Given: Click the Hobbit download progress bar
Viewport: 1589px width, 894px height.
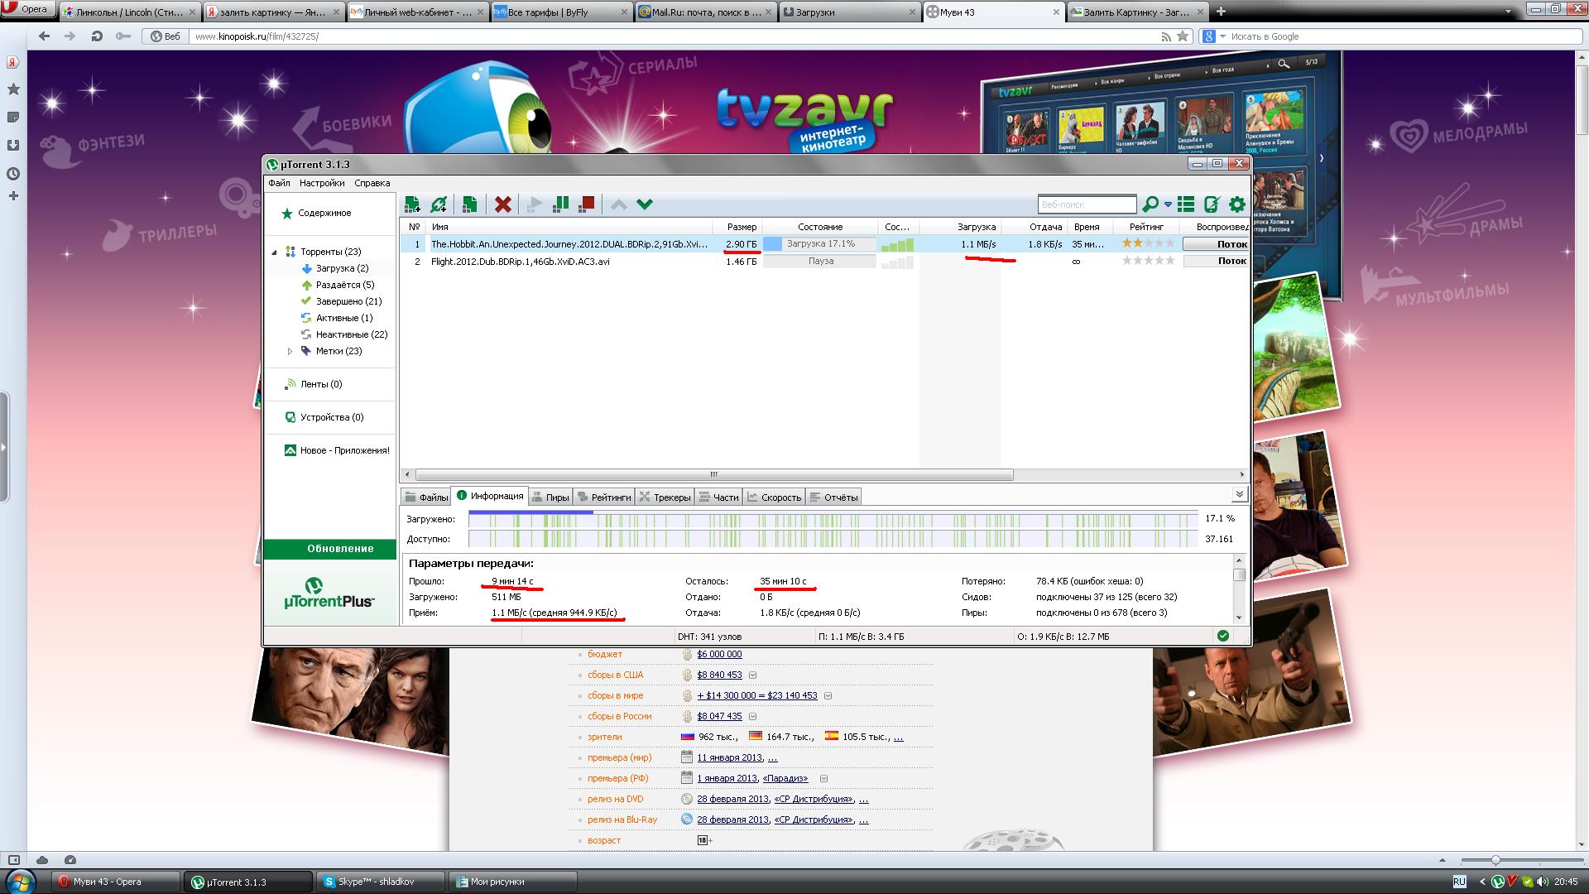Looking at the screenshot, I should coord(819,244).
